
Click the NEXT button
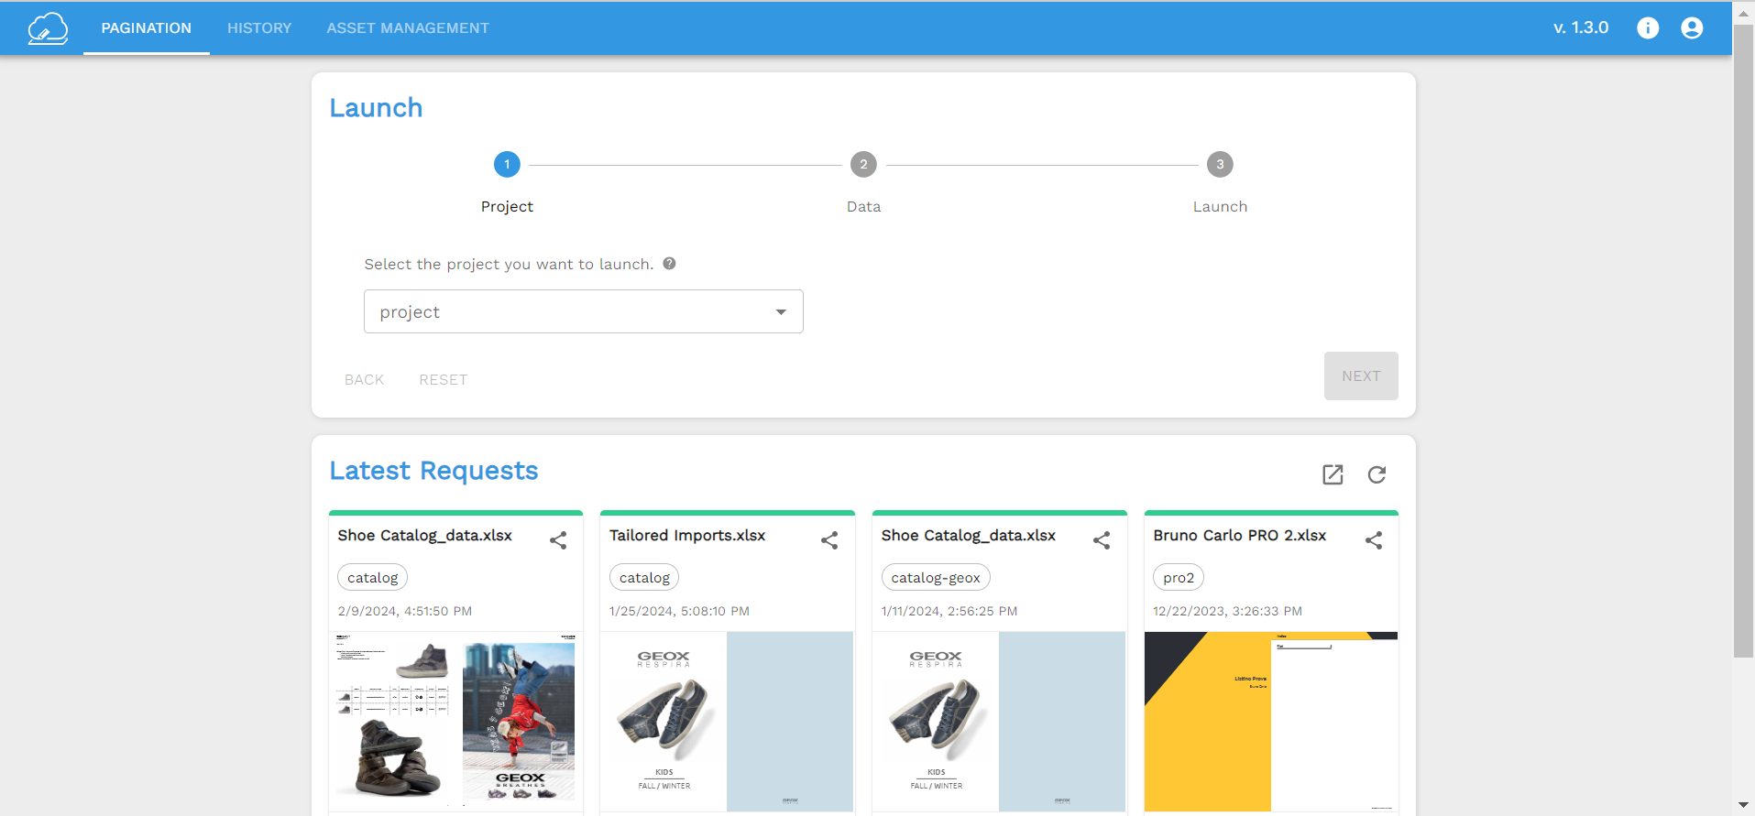click(1361, 375)
